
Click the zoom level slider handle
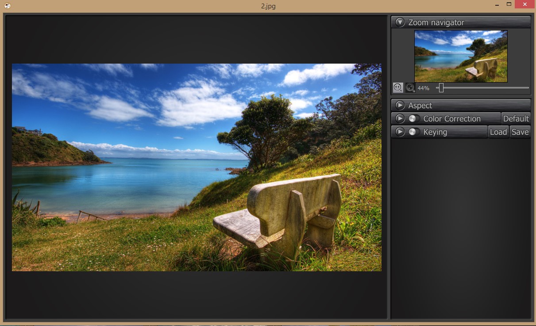(x=441, y=87)
